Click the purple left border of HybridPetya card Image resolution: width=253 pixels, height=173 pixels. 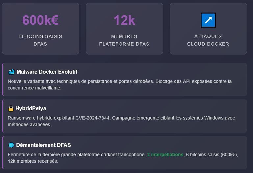click(3, 116)
